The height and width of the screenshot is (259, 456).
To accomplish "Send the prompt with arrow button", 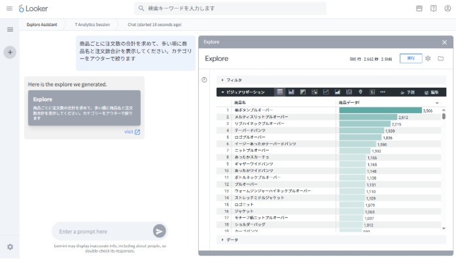I will pyautogui.click(x=160, y=232).
